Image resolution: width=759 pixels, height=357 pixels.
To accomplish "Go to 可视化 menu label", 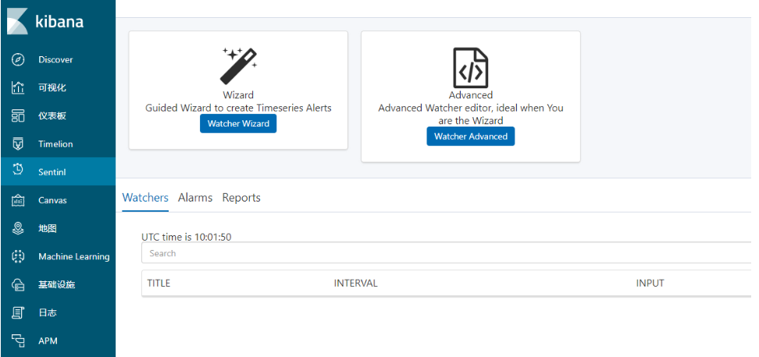I will 52,87.
